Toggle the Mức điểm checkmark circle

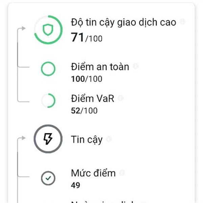48,178
